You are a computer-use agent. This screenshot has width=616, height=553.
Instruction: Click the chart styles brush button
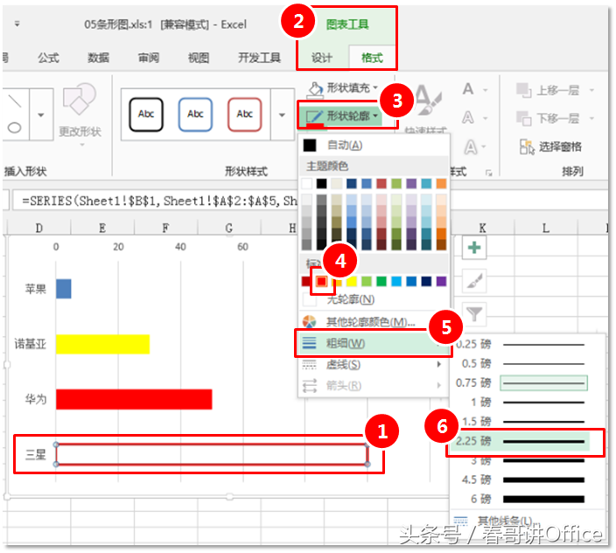pyautogui.click(x=474, y=280)
